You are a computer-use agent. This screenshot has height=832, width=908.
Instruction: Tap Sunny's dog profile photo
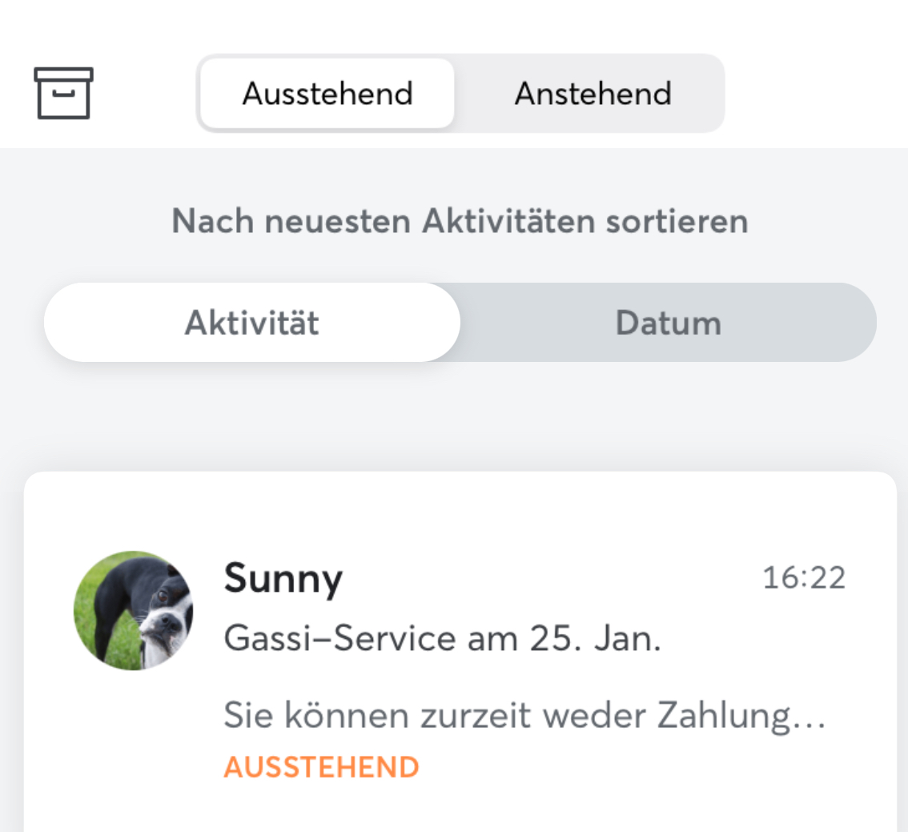coord(133,610)
